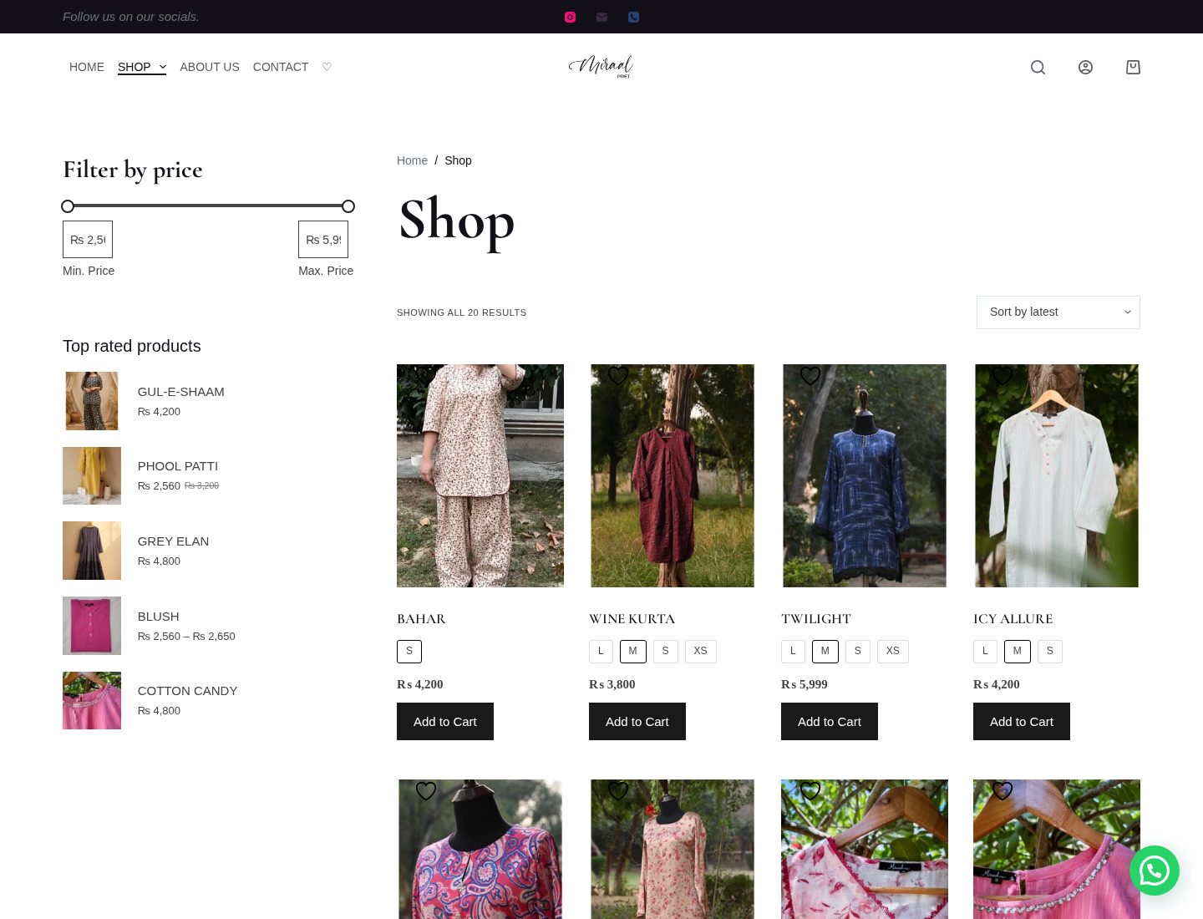This screenshot has width=1203, height=919.
Task: Select size XS for TWILIGHT
Action: pos(892,651)
